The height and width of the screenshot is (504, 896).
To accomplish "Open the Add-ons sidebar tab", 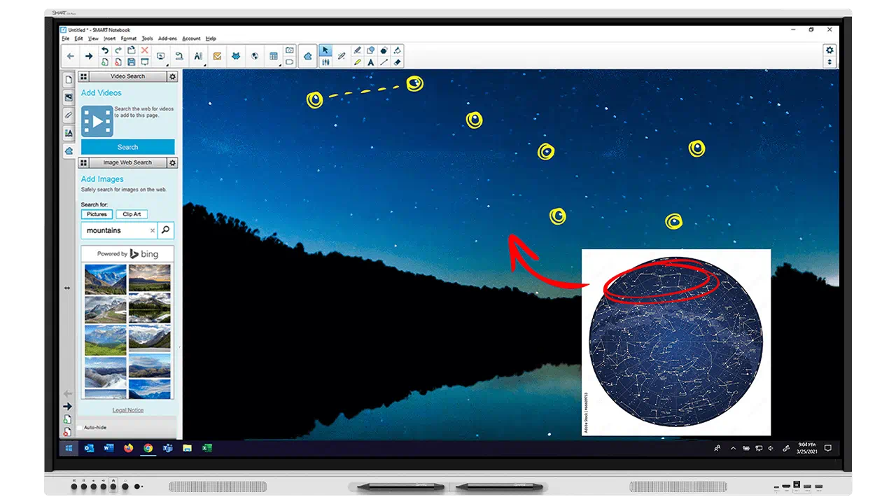I will 69,150.
